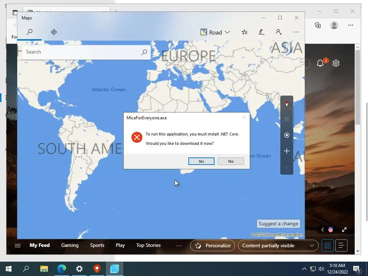Expand the background image fullscreen icon
Image resolution: width=368 pixels, height=276 pixels.
click(344, 230)
